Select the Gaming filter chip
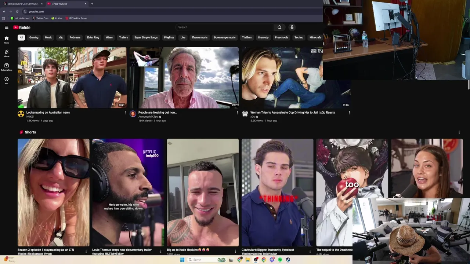470x264 pixels. coord(34,37)
